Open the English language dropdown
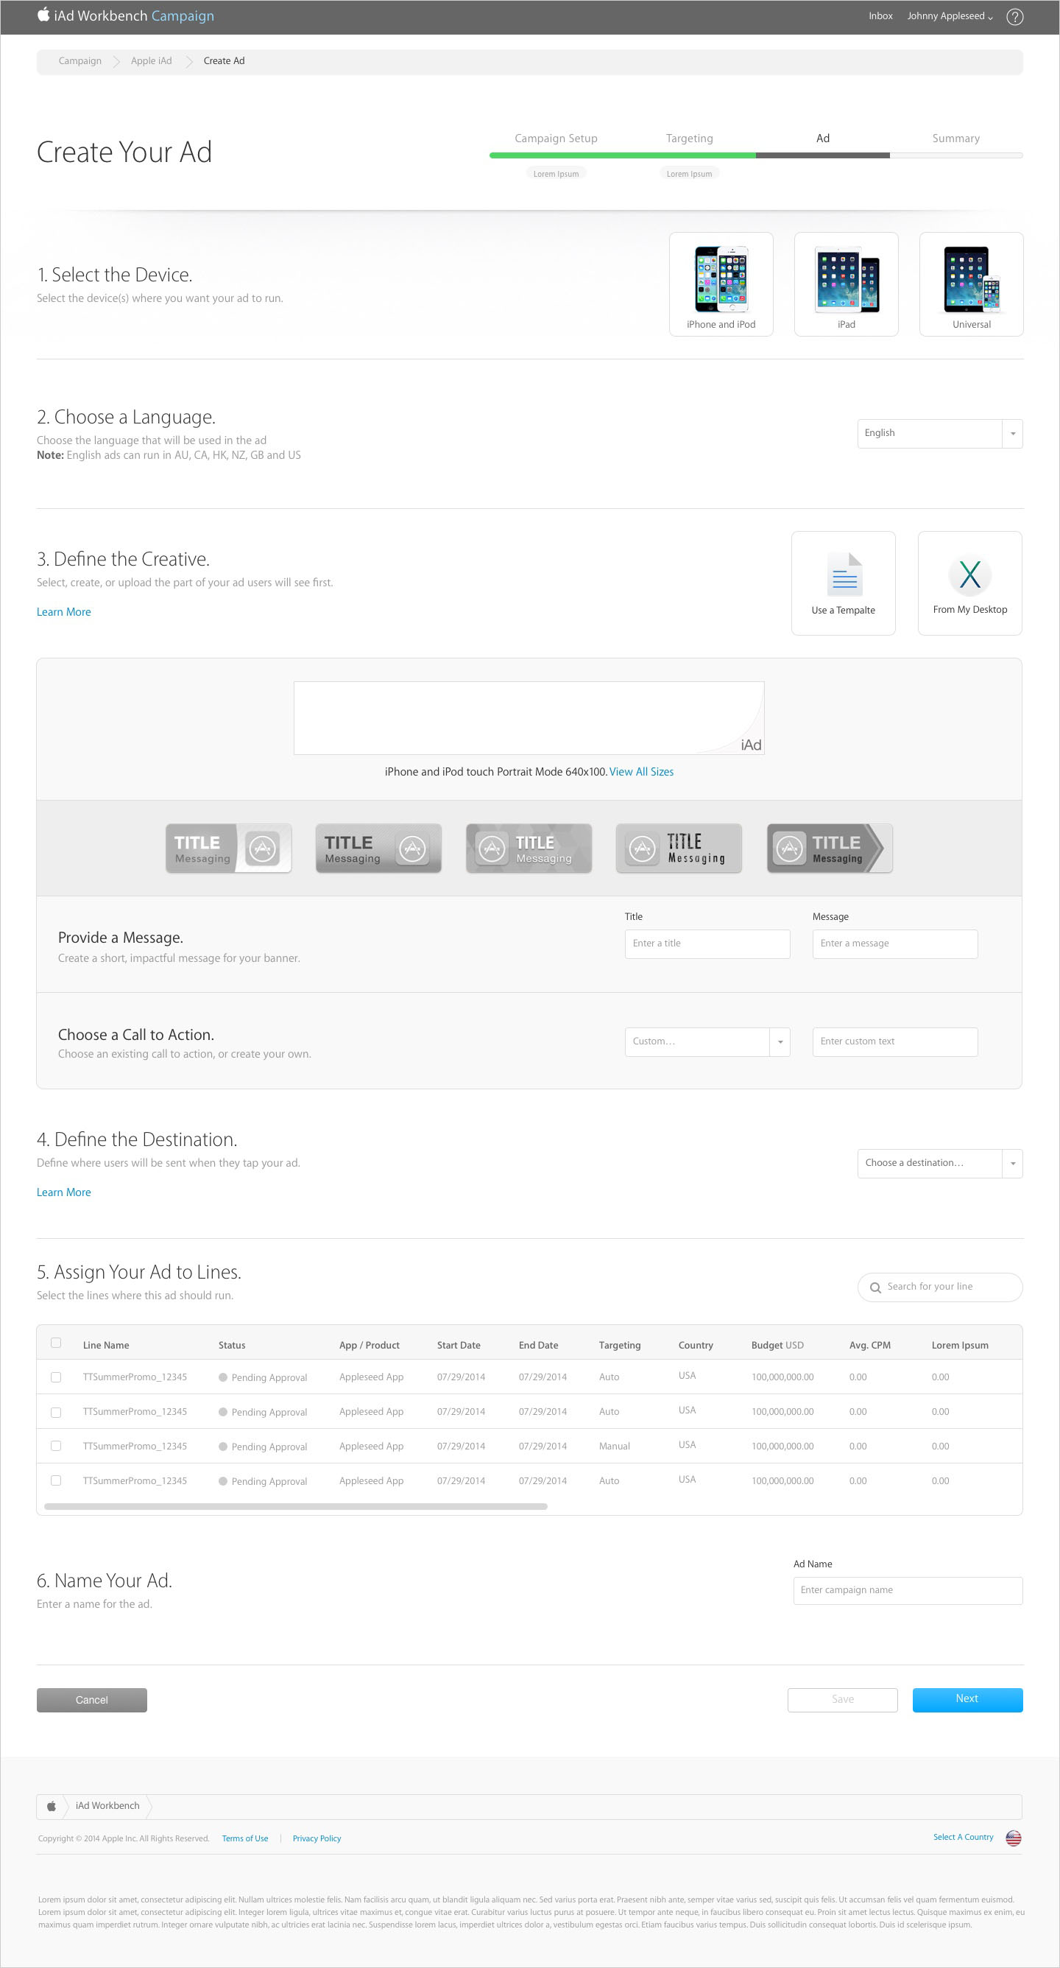This screenshot has height=1968, width=1060. pyautogui.click(x=939, y=433)
